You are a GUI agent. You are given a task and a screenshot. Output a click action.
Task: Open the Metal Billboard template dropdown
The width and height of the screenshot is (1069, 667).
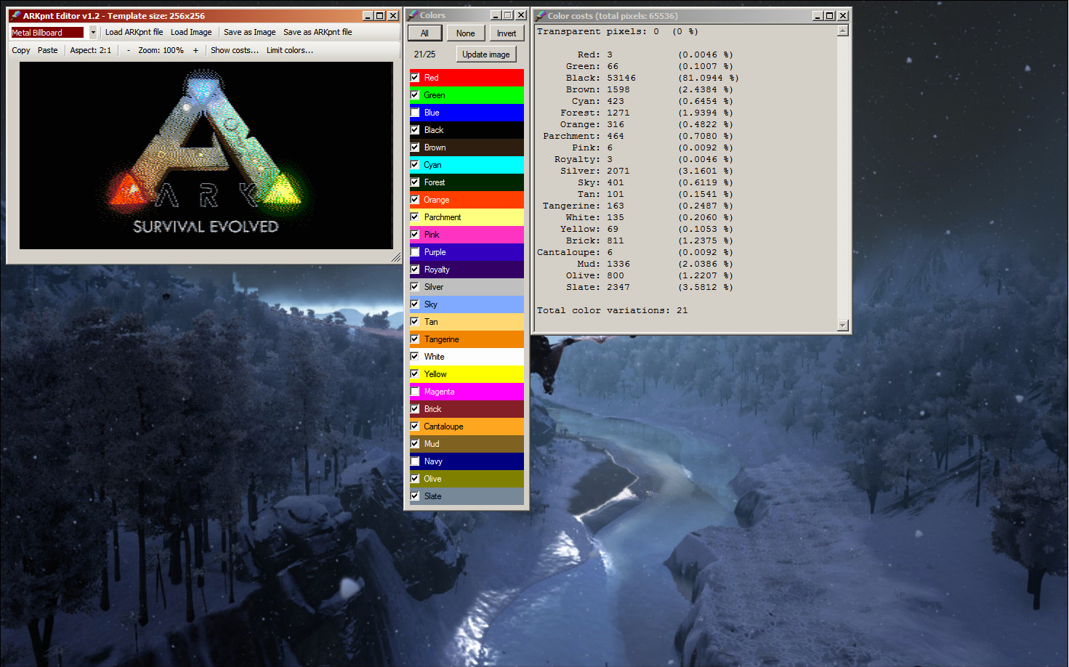point(93,33)
